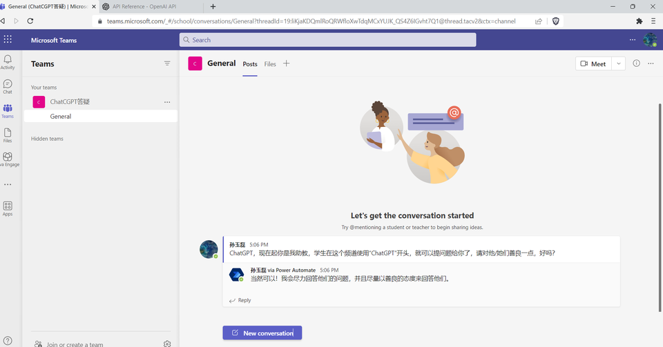This screenshot has height=347, width=663.
Task: Open manage teams settings gear
Action: [x=167, y=344]
